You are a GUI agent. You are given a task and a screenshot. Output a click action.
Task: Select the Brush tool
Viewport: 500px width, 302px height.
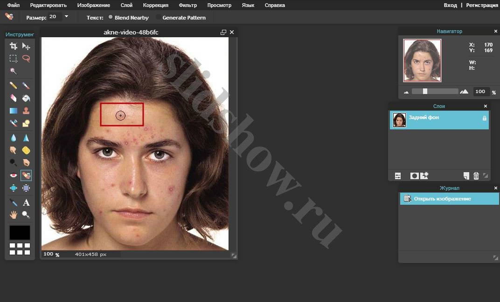26,85
